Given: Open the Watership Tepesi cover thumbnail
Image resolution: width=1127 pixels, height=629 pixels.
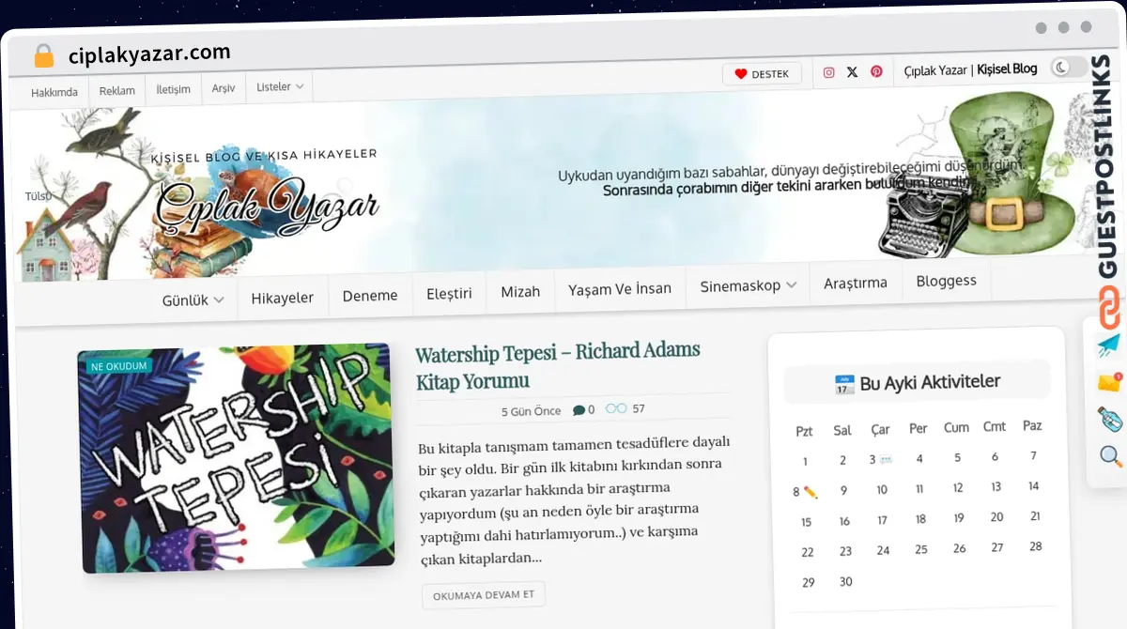Looking at the screenshot, I should (x=236, y=457).
